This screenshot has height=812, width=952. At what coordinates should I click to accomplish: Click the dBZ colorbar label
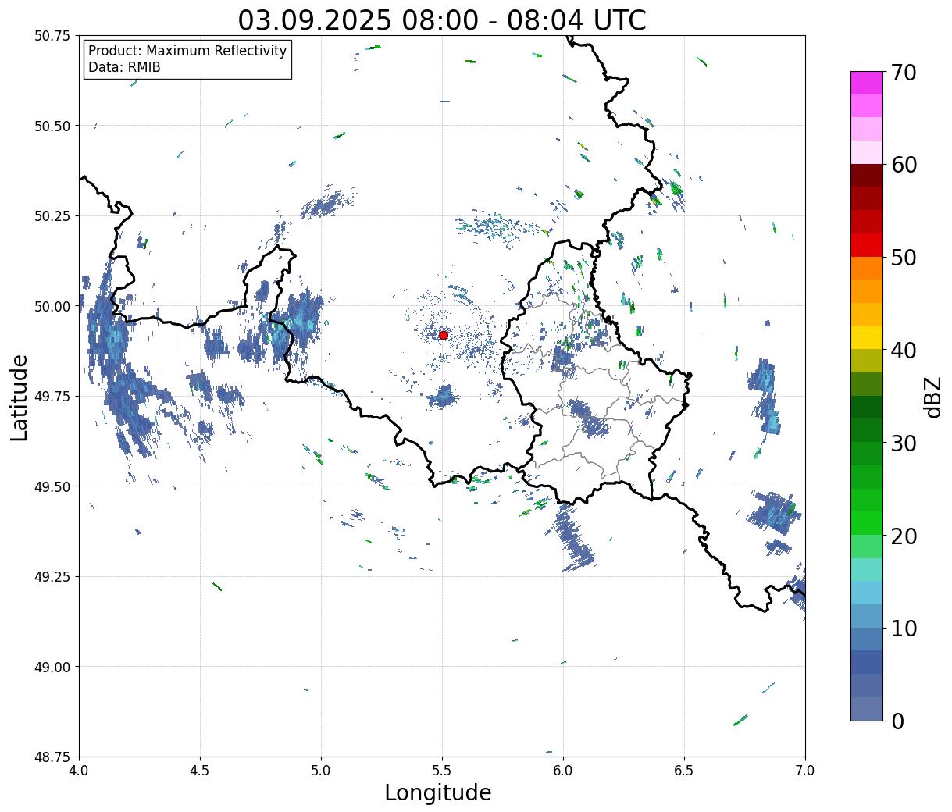pos(933,397)
